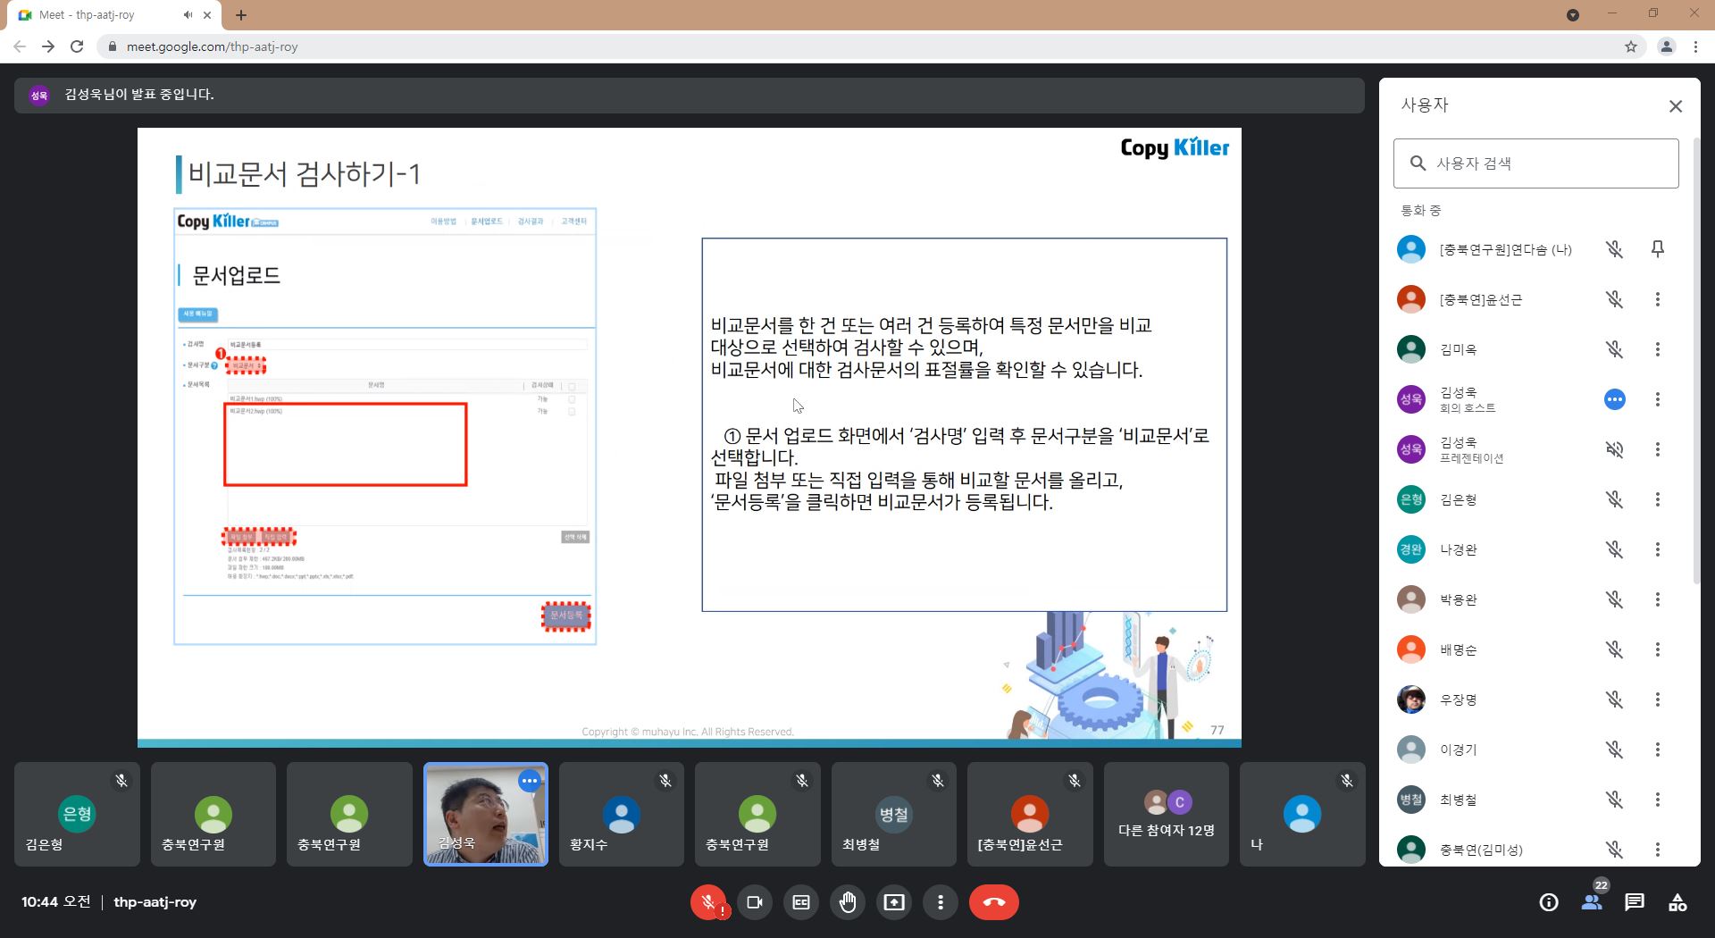Select the 김성욱 camera video tile
Viewport: 1715px width, 938px height.
click(485, 814)
